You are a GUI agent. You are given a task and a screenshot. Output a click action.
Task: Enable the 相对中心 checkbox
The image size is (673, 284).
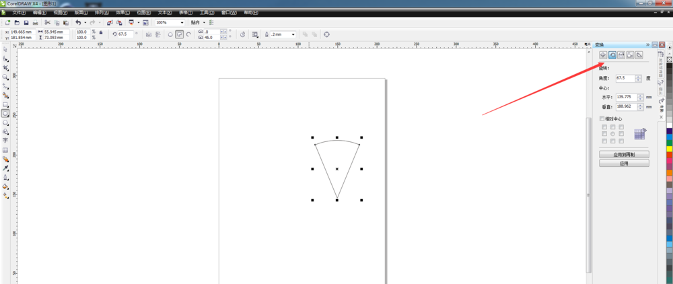click(602, 119)
